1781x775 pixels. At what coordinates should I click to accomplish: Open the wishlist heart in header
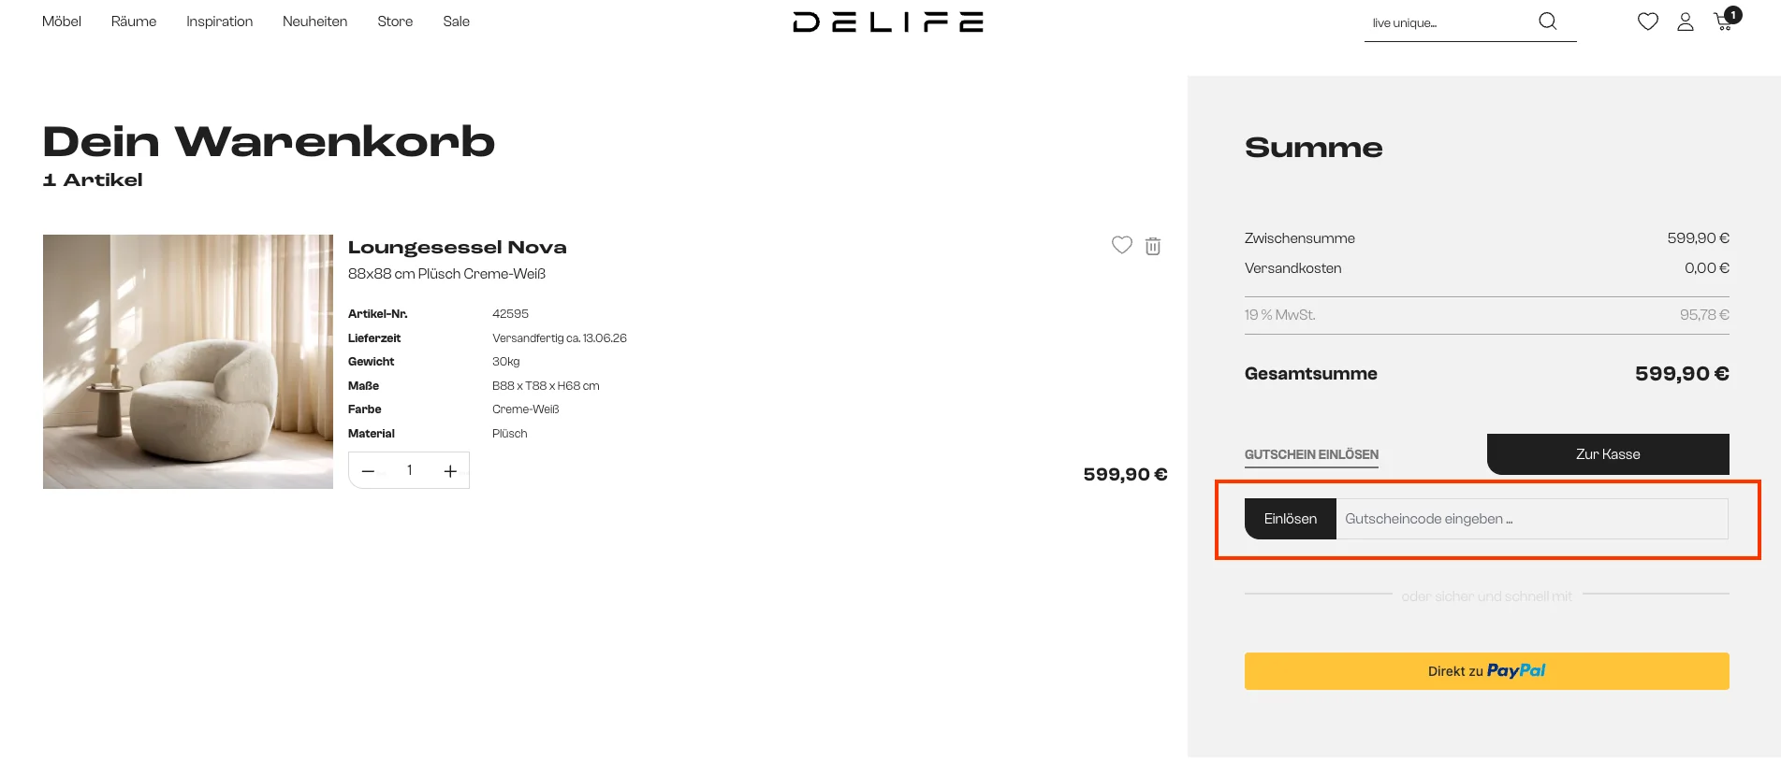[x=1647, y=22]
